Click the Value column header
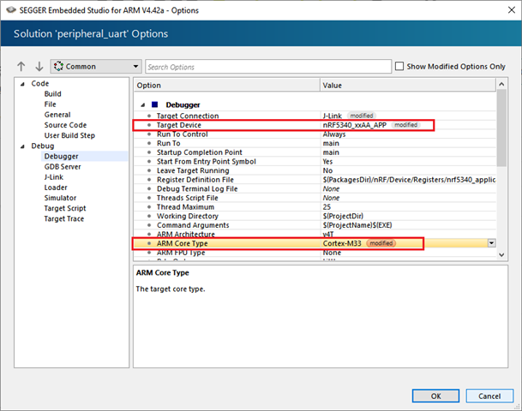The height and width of the screenshot is (411, 522). (408, 85)
